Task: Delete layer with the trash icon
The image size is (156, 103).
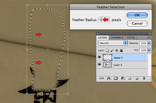Action: point(144,78)
